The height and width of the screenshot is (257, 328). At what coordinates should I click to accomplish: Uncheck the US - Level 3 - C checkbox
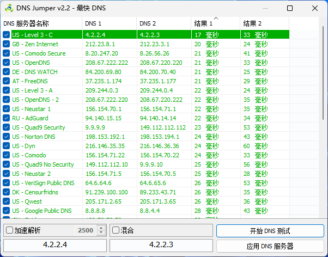[7, 35]
